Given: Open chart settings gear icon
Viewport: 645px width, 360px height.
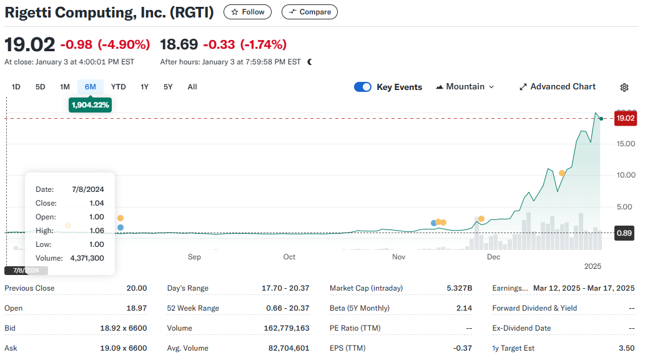Looking at the screenshot, I should (x=624, y=87).
